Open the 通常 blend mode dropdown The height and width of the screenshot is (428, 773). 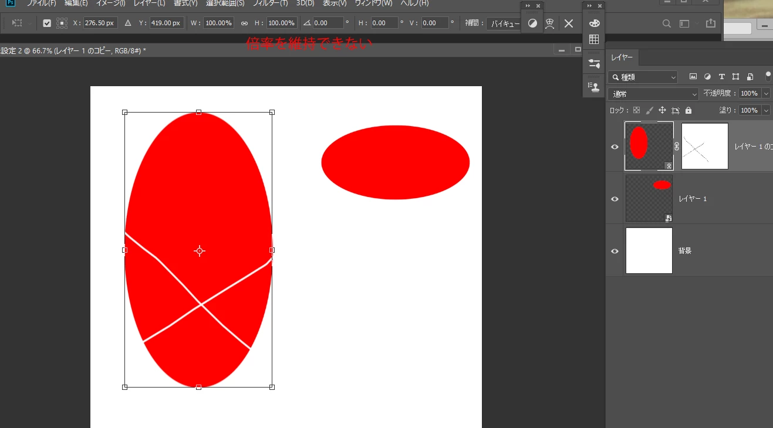(x=653, y=94)
